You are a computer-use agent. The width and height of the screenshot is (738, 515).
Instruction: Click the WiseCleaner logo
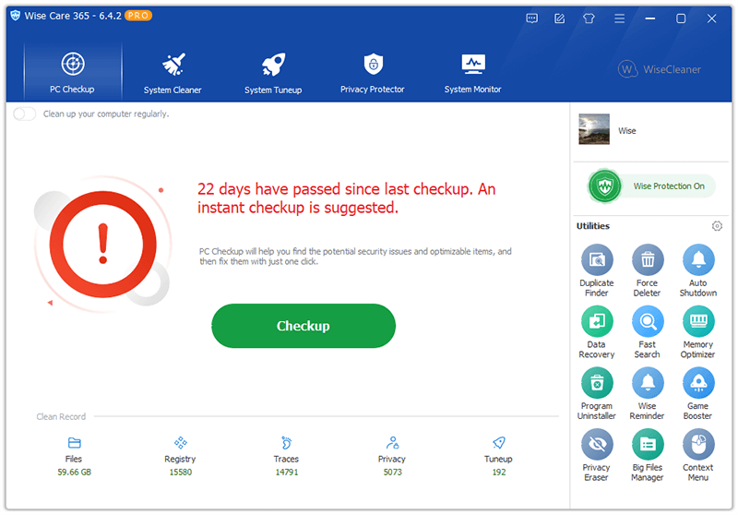pos(660,69)
